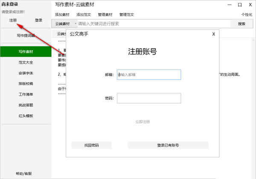Open 红头模板 sidebar item

[x=26, y=116]
